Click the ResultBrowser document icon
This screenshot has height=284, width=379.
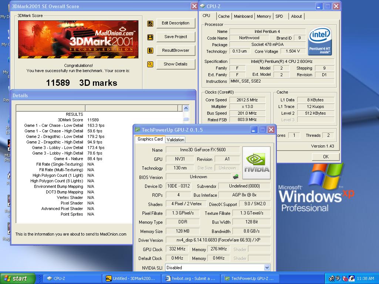150,51
